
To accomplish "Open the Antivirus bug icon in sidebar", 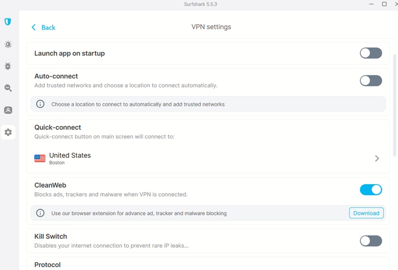I will pyautogui.click(x=8, y=66).
